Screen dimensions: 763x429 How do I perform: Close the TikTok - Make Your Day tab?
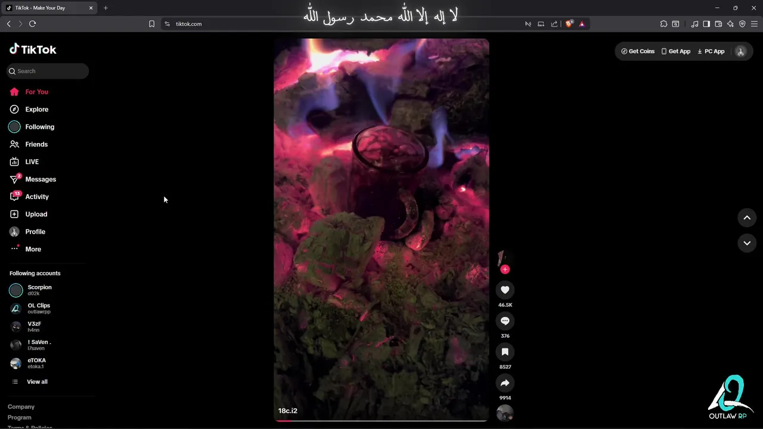pyautogui.click(x=91, y=8)
